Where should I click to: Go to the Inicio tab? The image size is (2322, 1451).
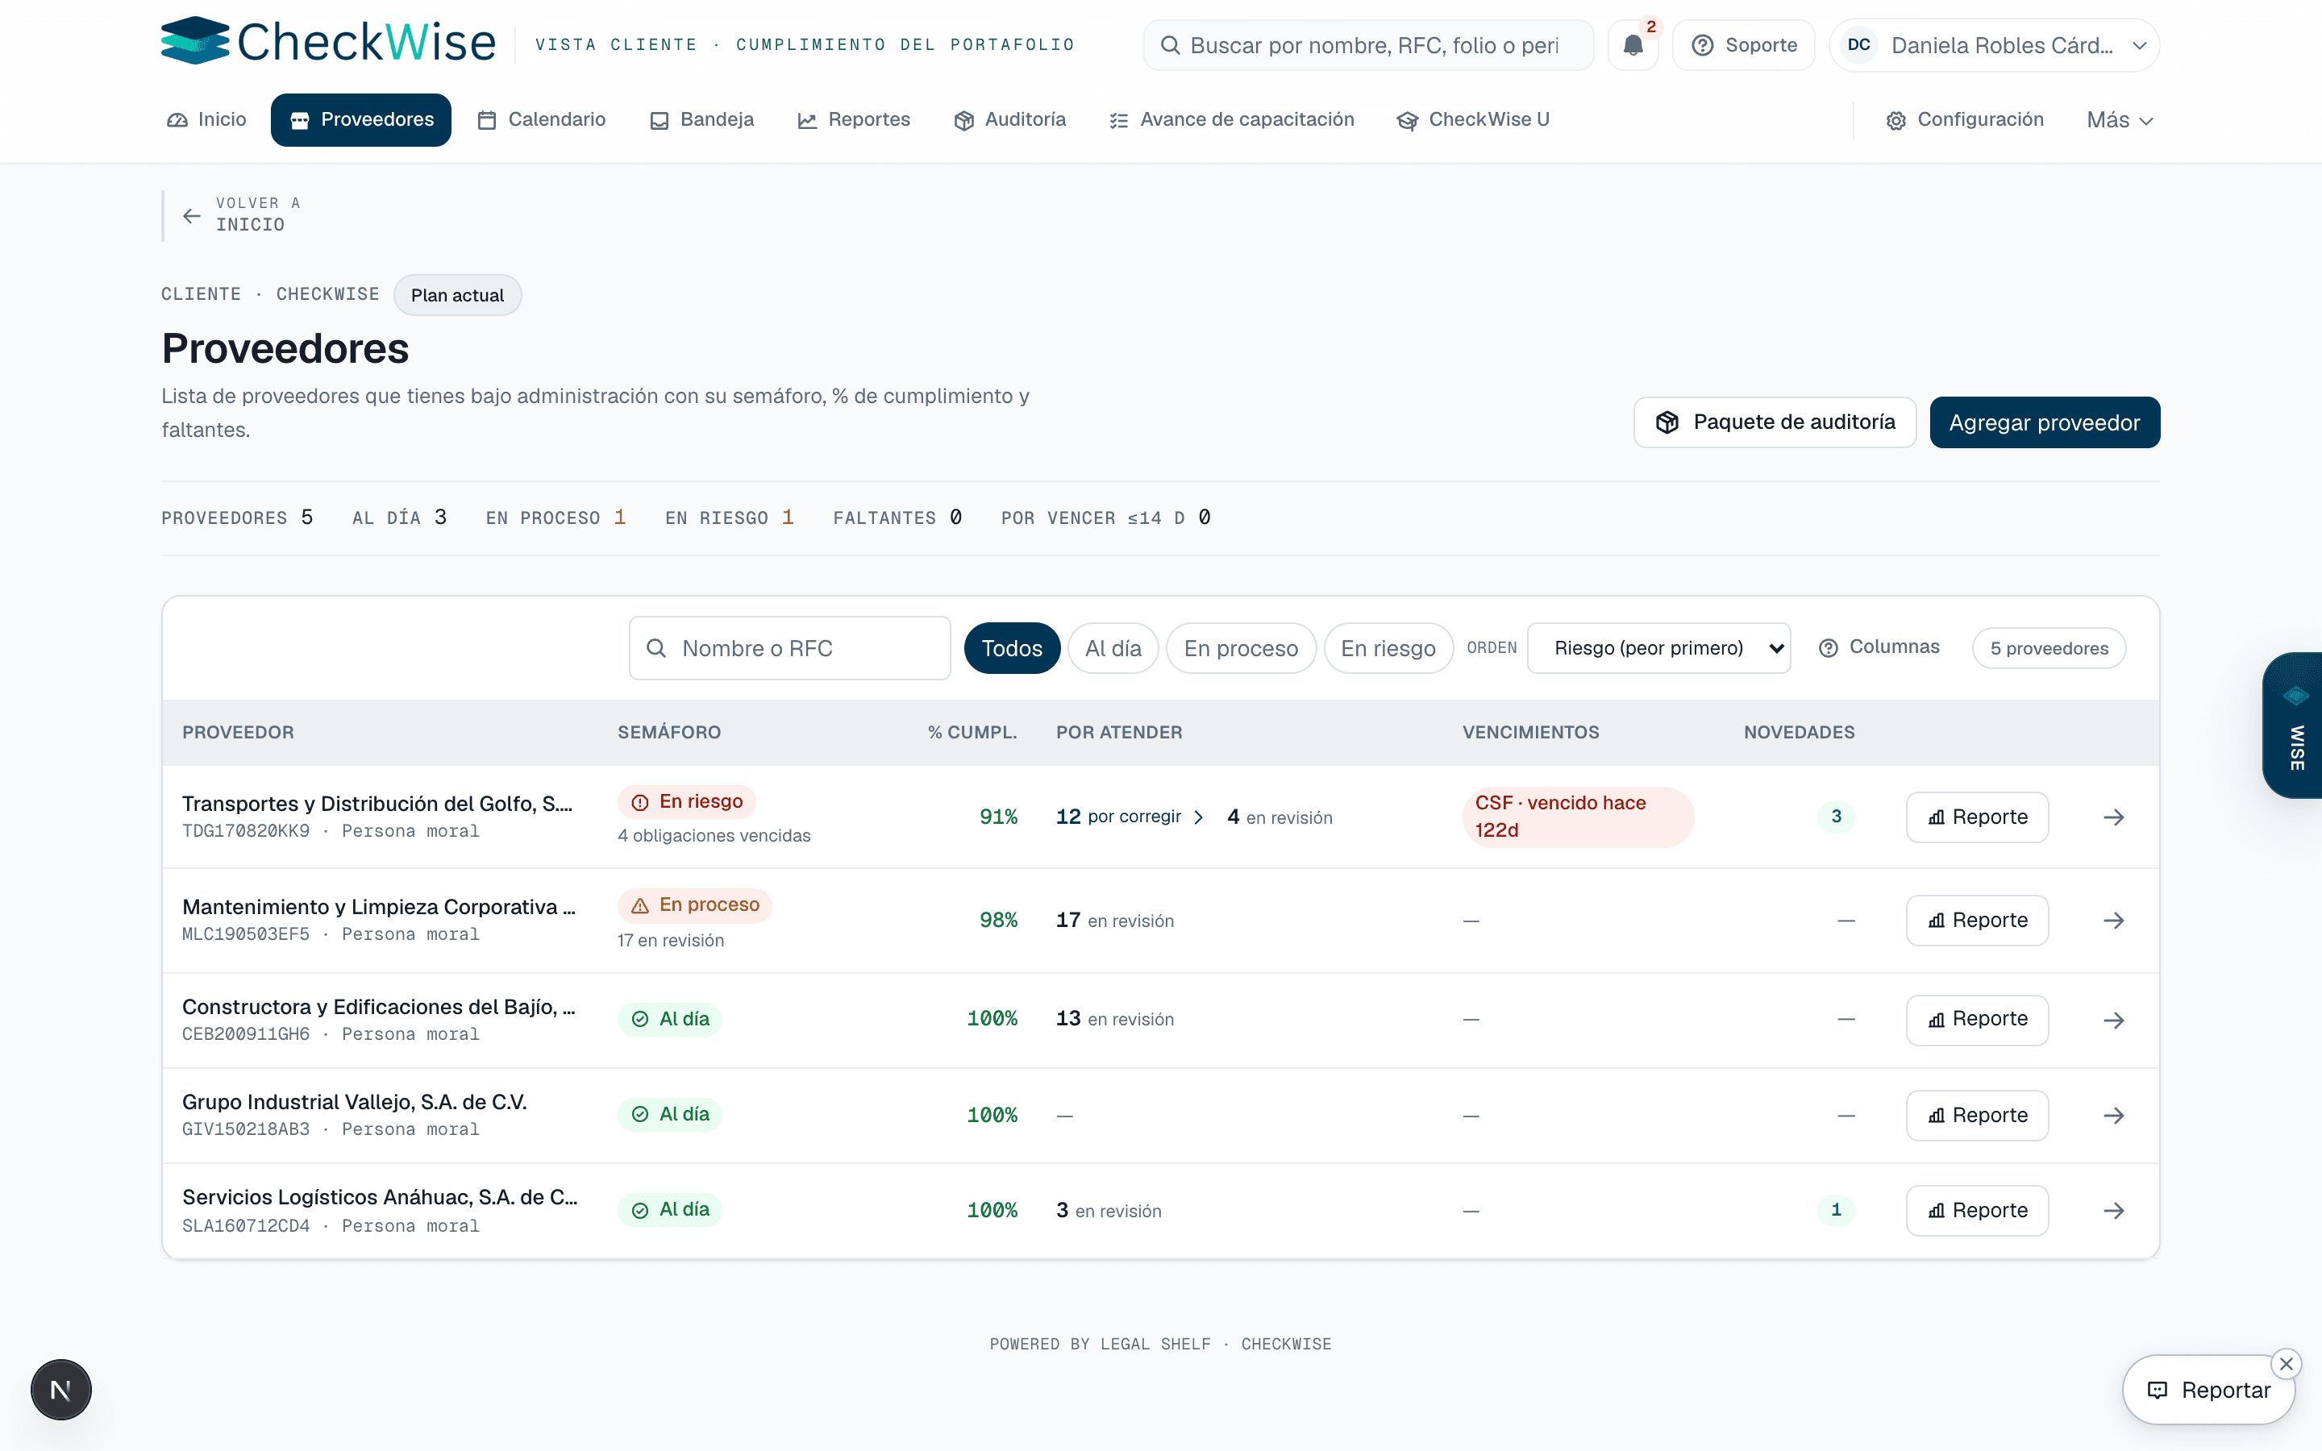(x=206, y=119)
